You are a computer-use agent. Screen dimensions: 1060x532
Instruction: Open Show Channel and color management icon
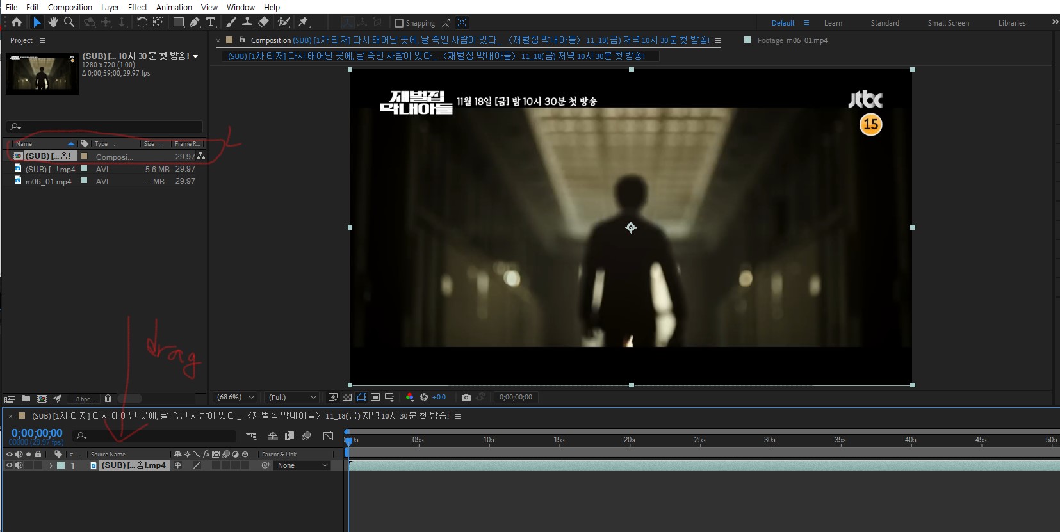(x=410, y=398)
